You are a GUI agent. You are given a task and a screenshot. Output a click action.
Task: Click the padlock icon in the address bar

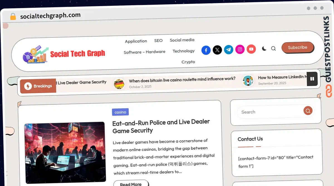[x=13, y=16]
